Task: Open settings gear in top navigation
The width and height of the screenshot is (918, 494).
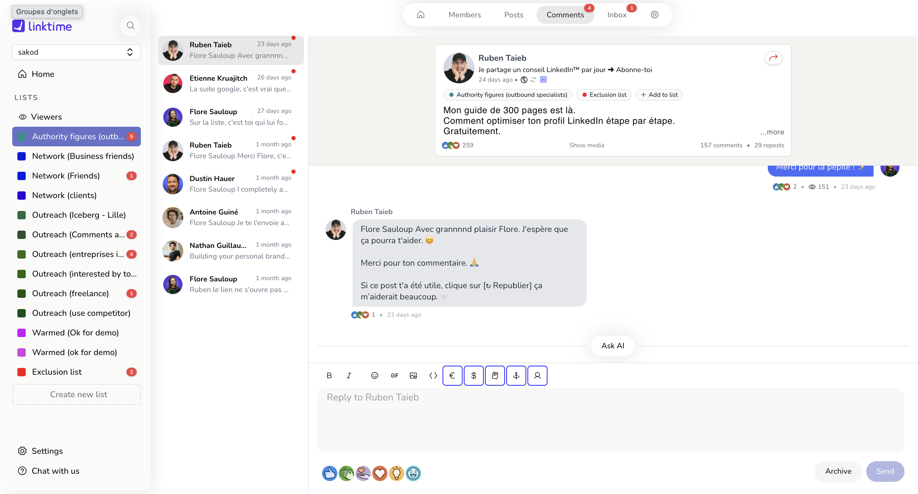Action: (x=654, y=14)
